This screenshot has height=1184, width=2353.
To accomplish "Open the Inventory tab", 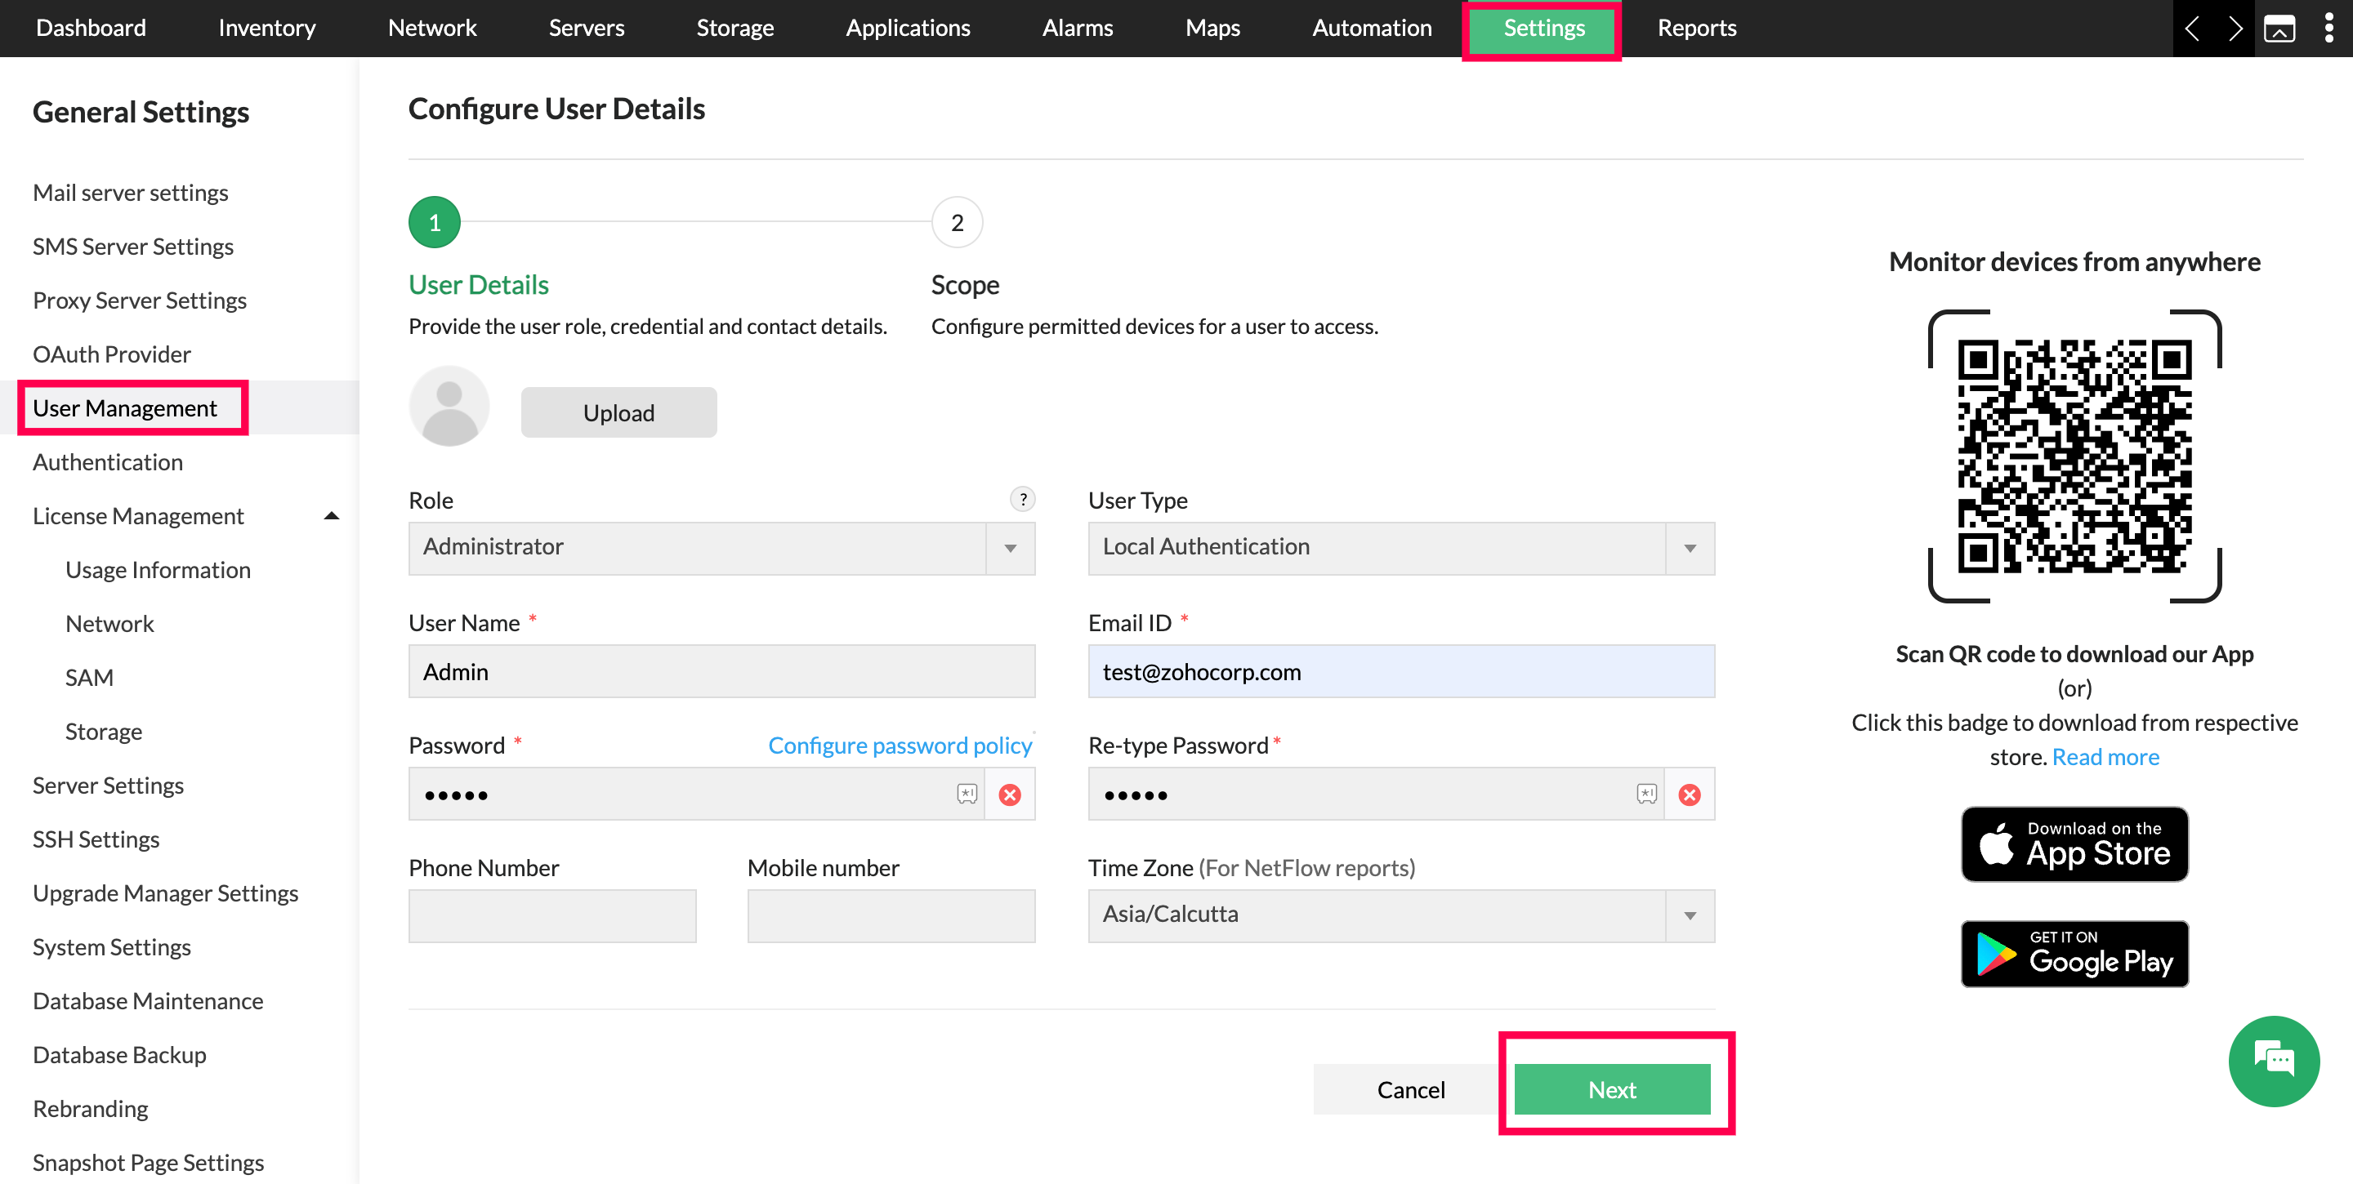I will 266,28.
